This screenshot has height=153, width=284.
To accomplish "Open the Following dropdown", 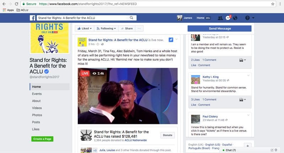I will click(x=107, y=28).
